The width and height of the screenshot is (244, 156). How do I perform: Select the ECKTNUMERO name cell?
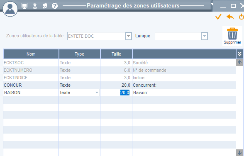31,70
